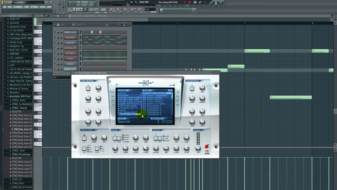Select the Purity channel button
The height and width of the screenshot is (190, 337).
tap(70, 59)
